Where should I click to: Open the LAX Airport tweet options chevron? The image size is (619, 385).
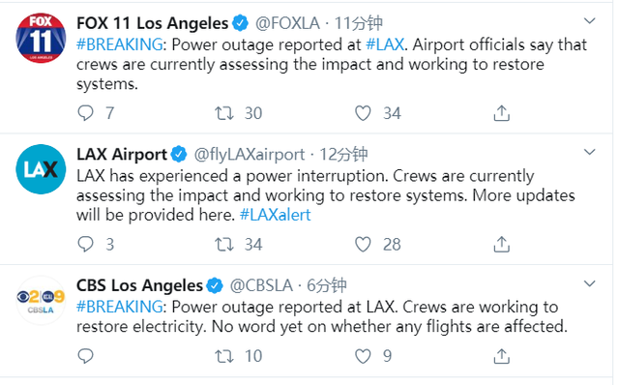[589, 152]
